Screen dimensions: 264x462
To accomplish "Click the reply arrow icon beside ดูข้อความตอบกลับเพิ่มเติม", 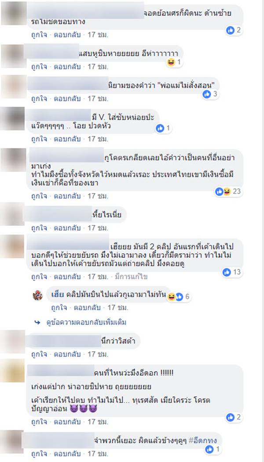I will click(x=37, y=322).
